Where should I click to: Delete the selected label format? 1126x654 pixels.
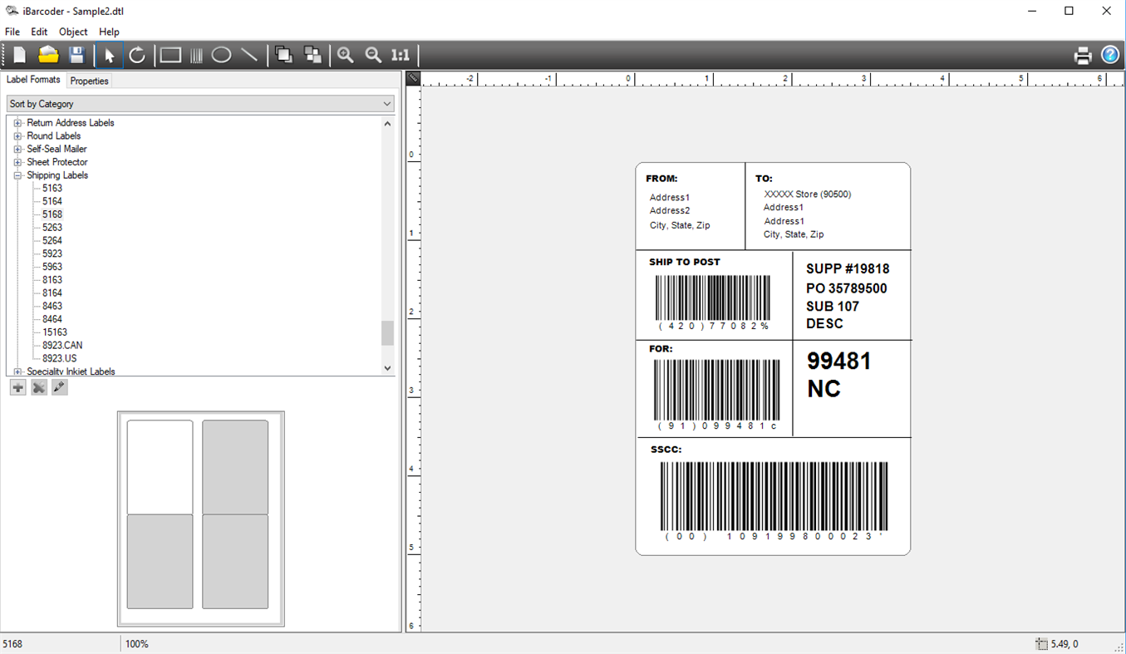[x=38, y=387]
